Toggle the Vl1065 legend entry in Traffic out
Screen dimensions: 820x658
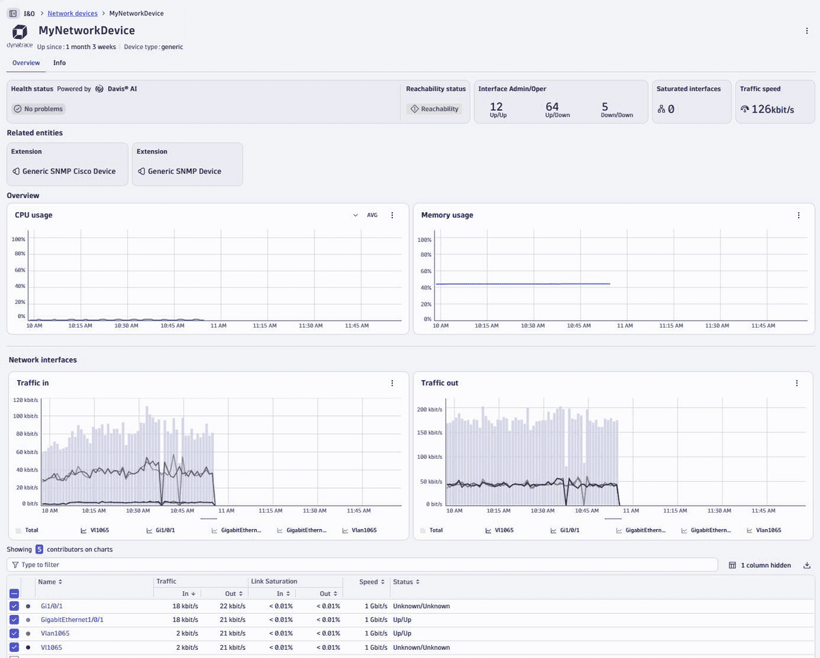pyautogui.click(x=499, y=530)
